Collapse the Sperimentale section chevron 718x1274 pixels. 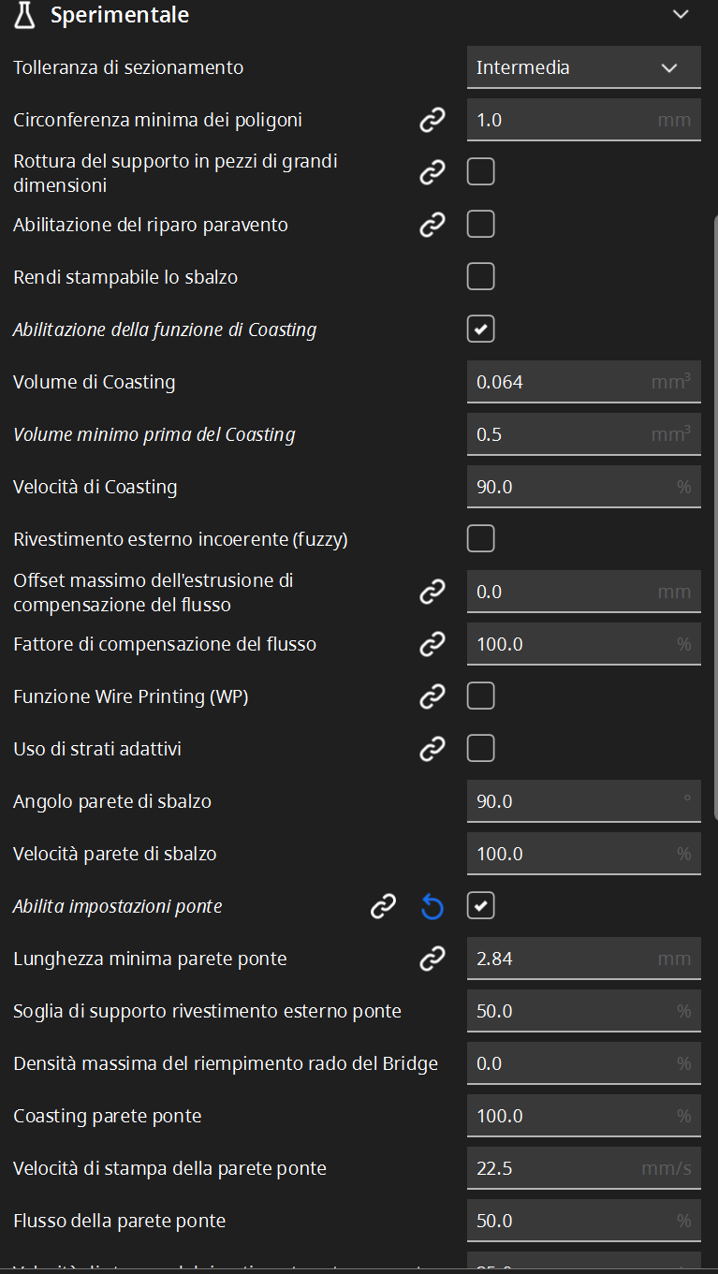[x=681, y=15]
